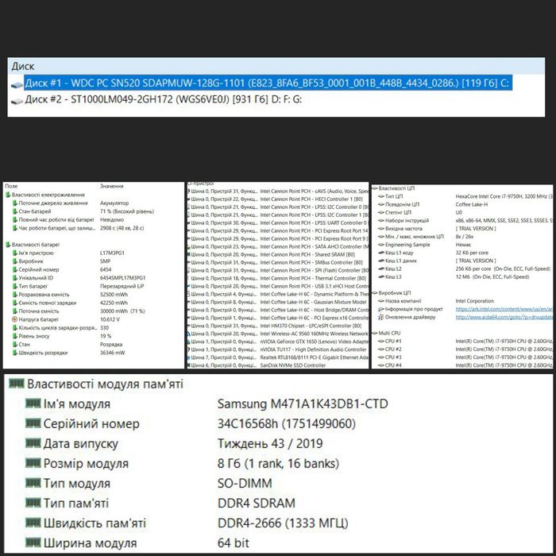Select the Кількість циклів зарядки row

[60, 328]
